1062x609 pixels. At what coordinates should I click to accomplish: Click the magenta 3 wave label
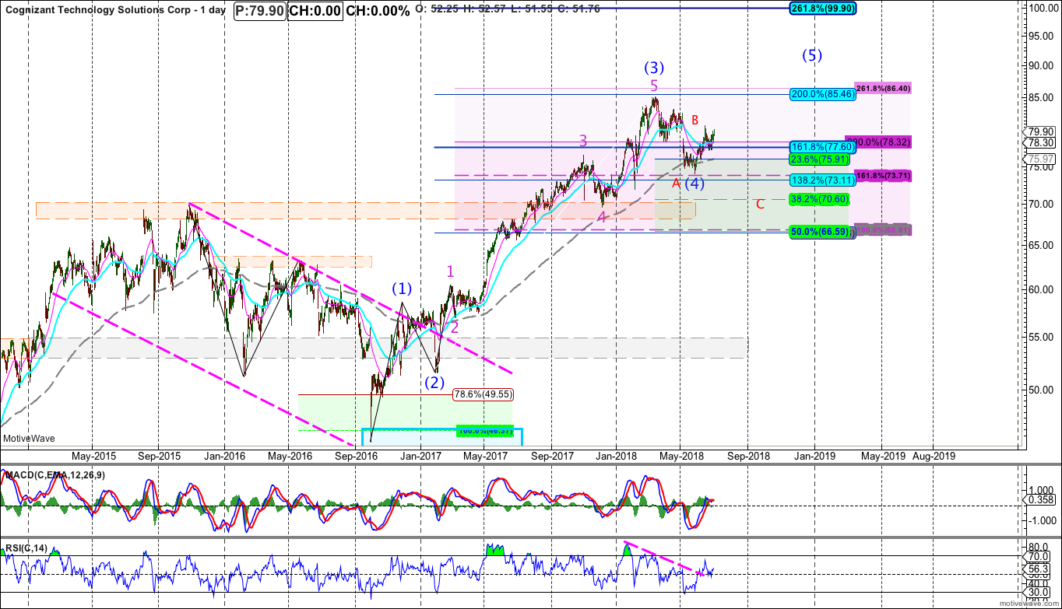point(582,141)
